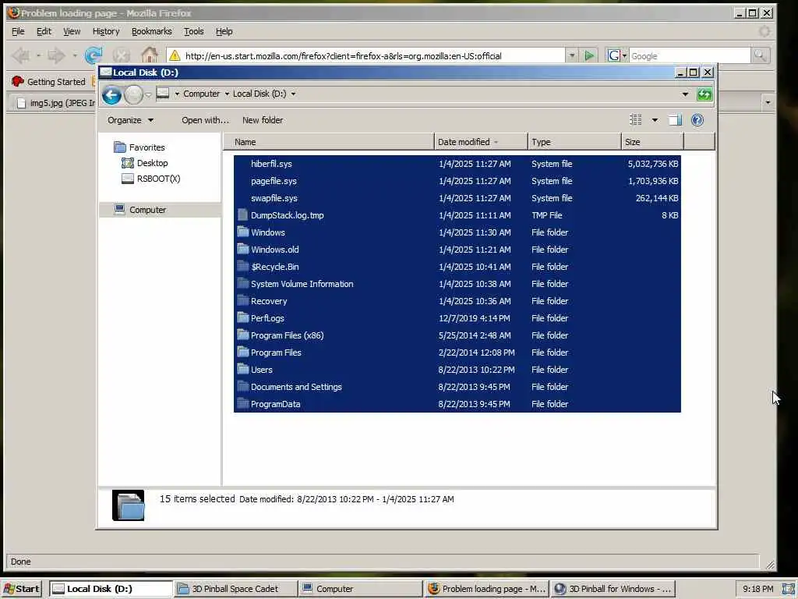The image size is (798, 599).
Task: Click the Open with… button
Action: (x=206, y=120)
